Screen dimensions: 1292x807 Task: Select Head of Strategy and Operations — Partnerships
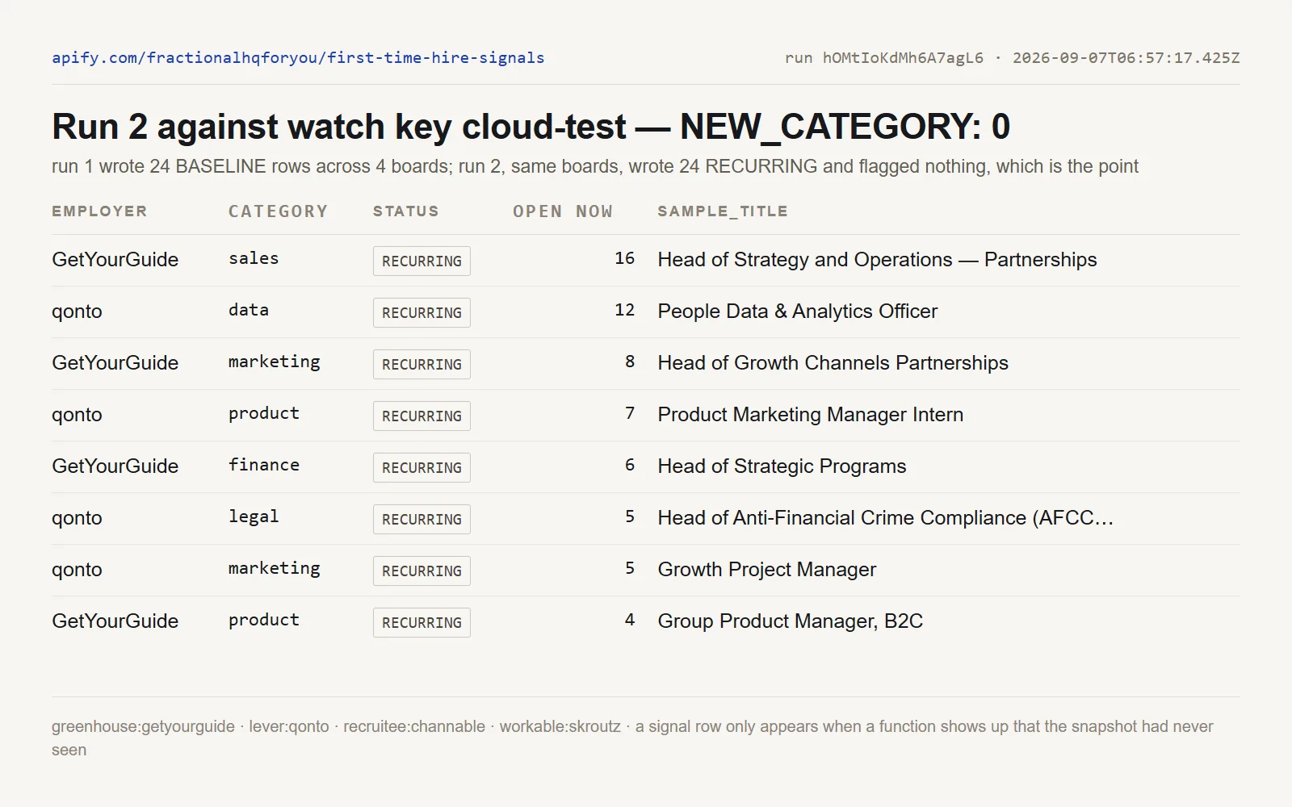pyautogui.click(x=877, y=260)
